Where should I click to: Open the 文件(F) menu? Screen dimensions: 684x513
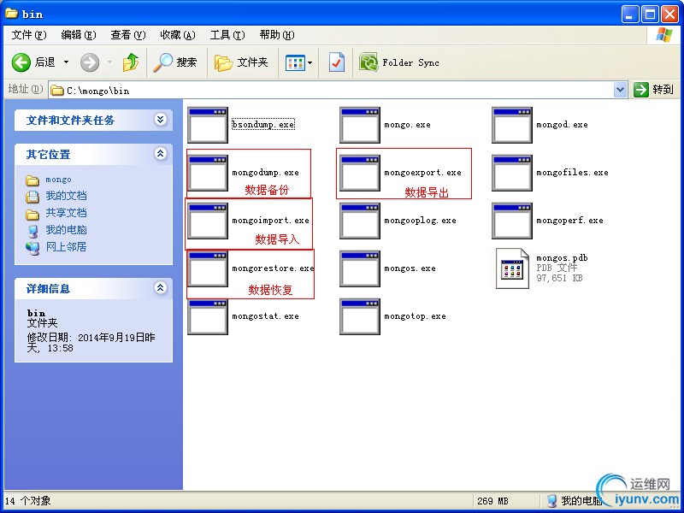pos(29,35)
